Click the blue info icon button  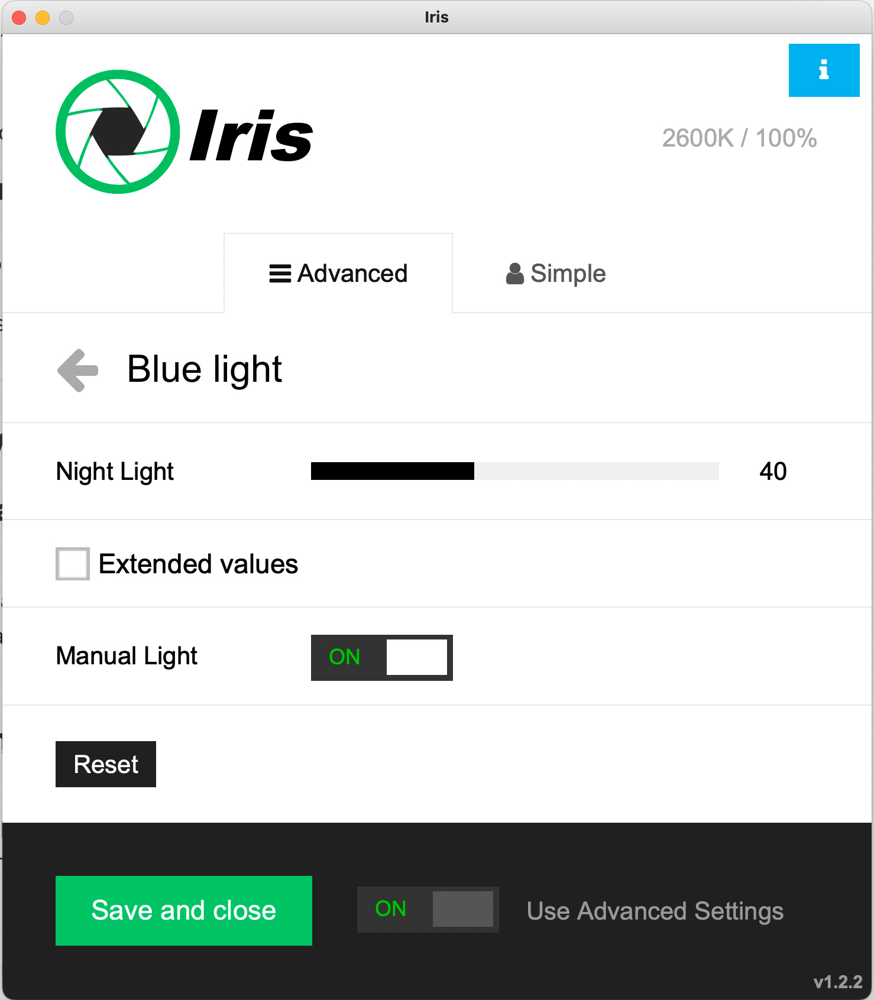[x=824, y=70]
